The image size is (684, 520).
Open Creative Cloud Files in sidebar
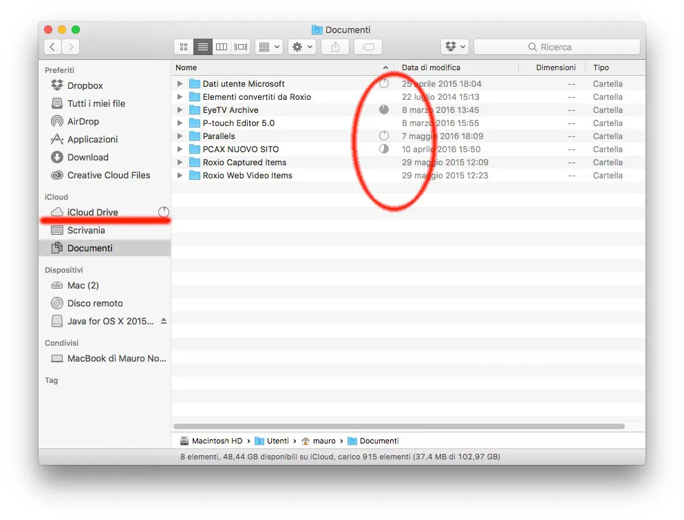click(103, 175)
